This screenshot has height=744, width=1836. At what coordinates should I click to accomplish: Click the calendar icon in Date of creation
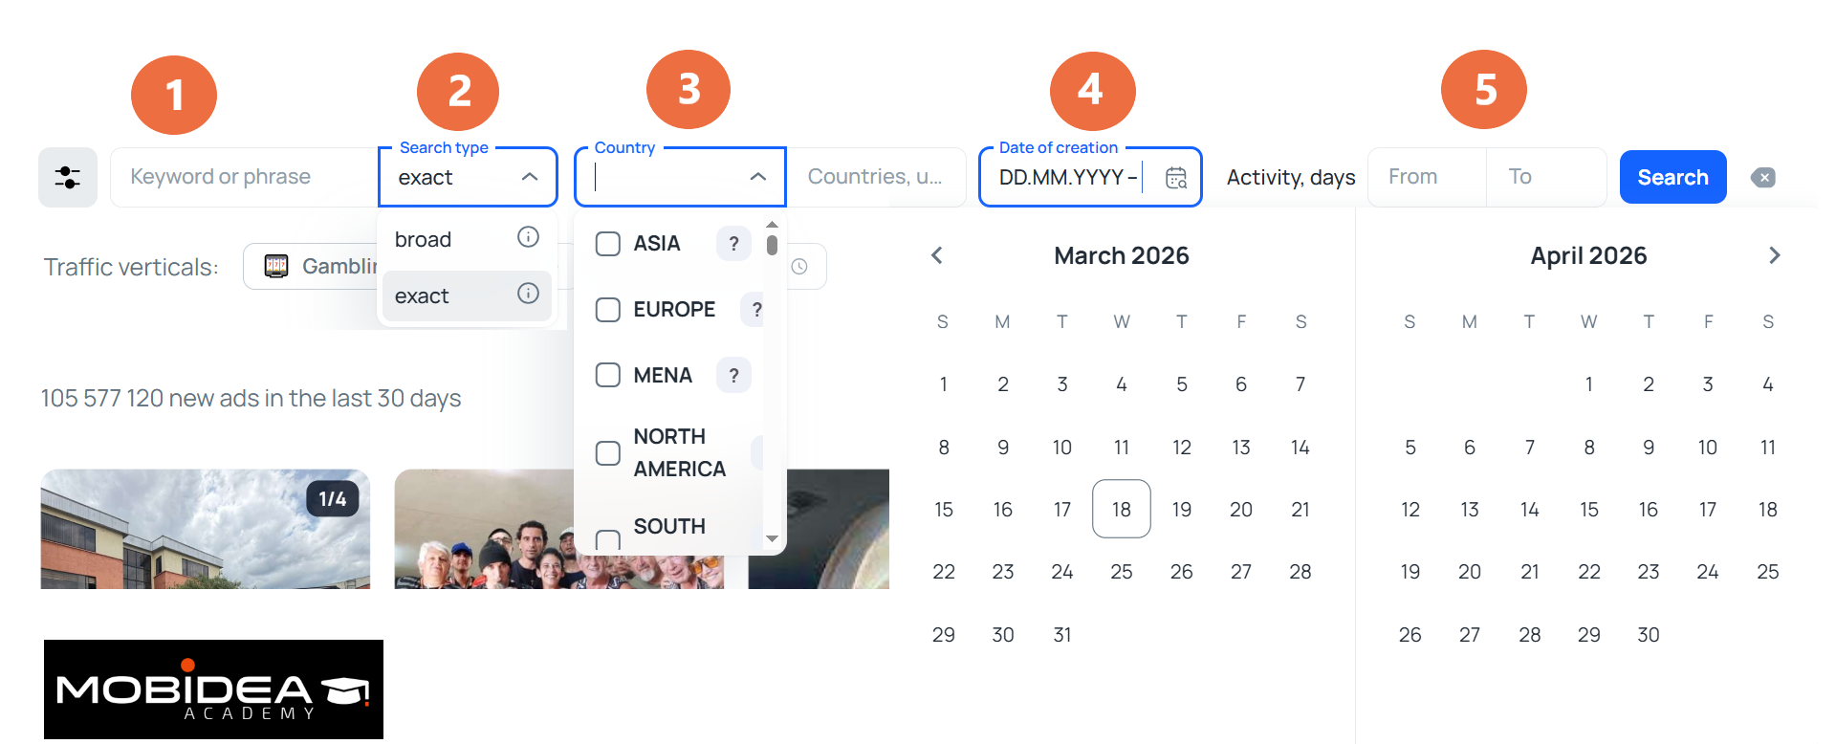coord(1176,178)
